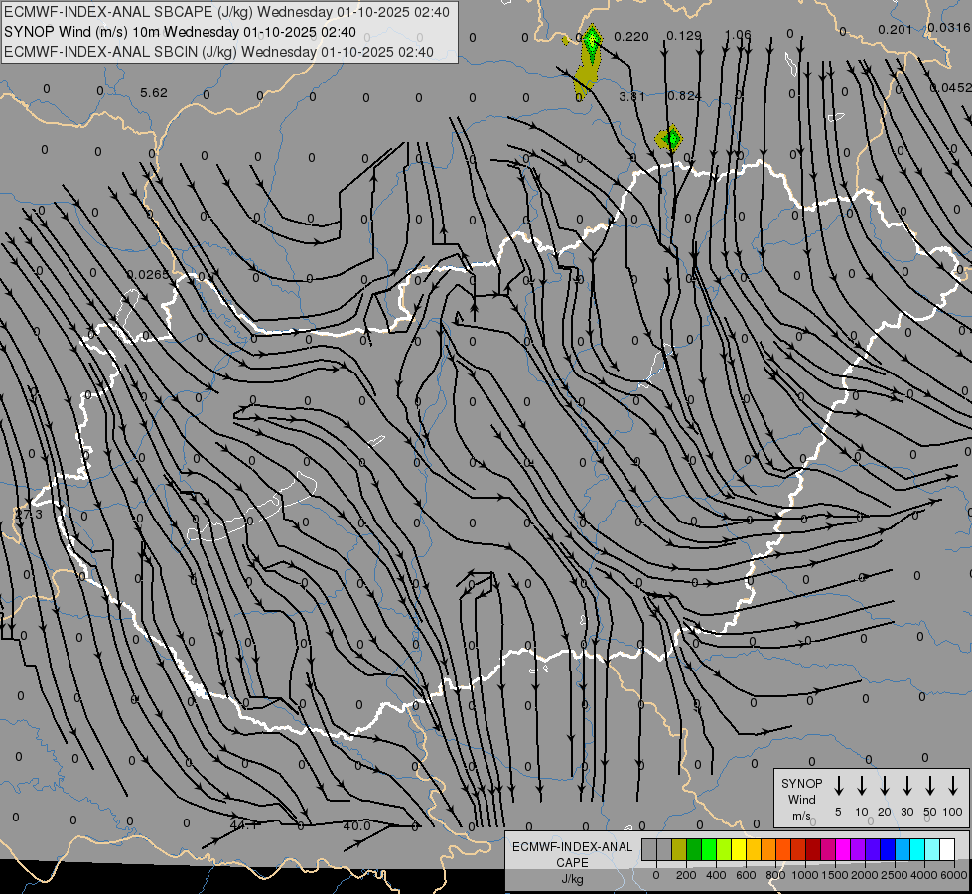Pick the light cyan swatch after 4000
This screenshot has height=894, width=972.
tap(932, 849)
